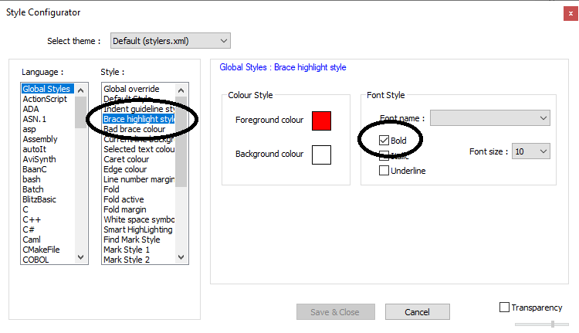579x333 pixels.
Task: Open white Background colour swatch
Action: pos(321,155)
